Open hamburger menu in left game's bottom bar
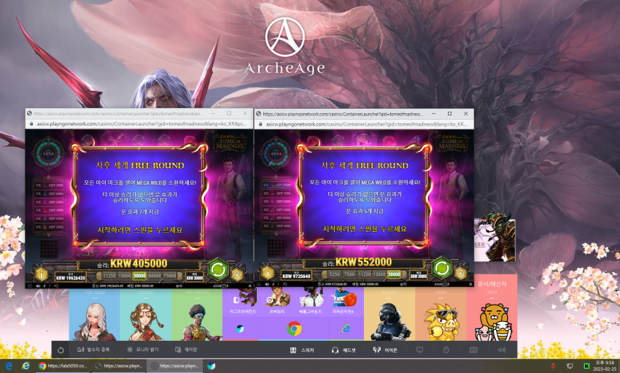Viewport: 620px width, 373px height. pos(29,285)
